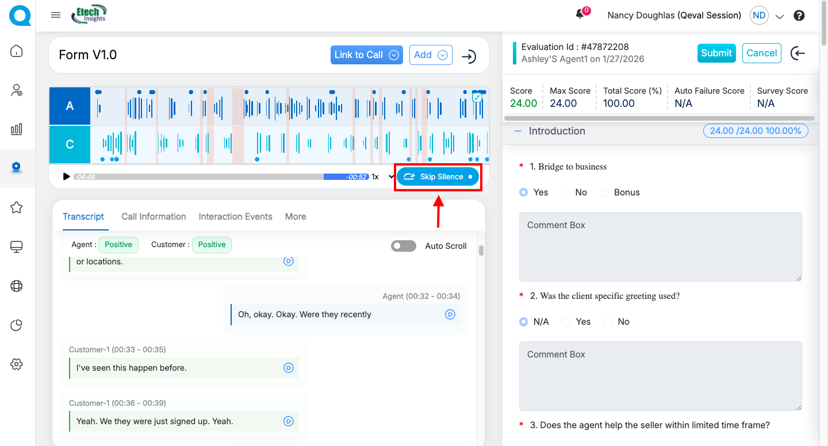Image resolution: width=828 pixels, height=446 pixels.
Task: Choose Bonus for Bridge to business
Action: coord(604,193)
